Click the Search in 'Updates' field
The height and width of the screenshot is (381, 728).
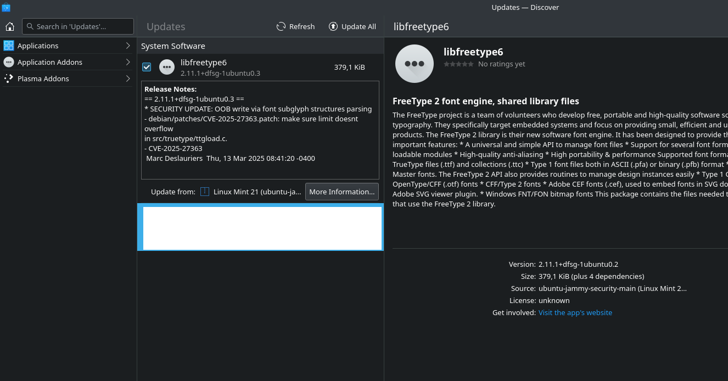(78, 26)
